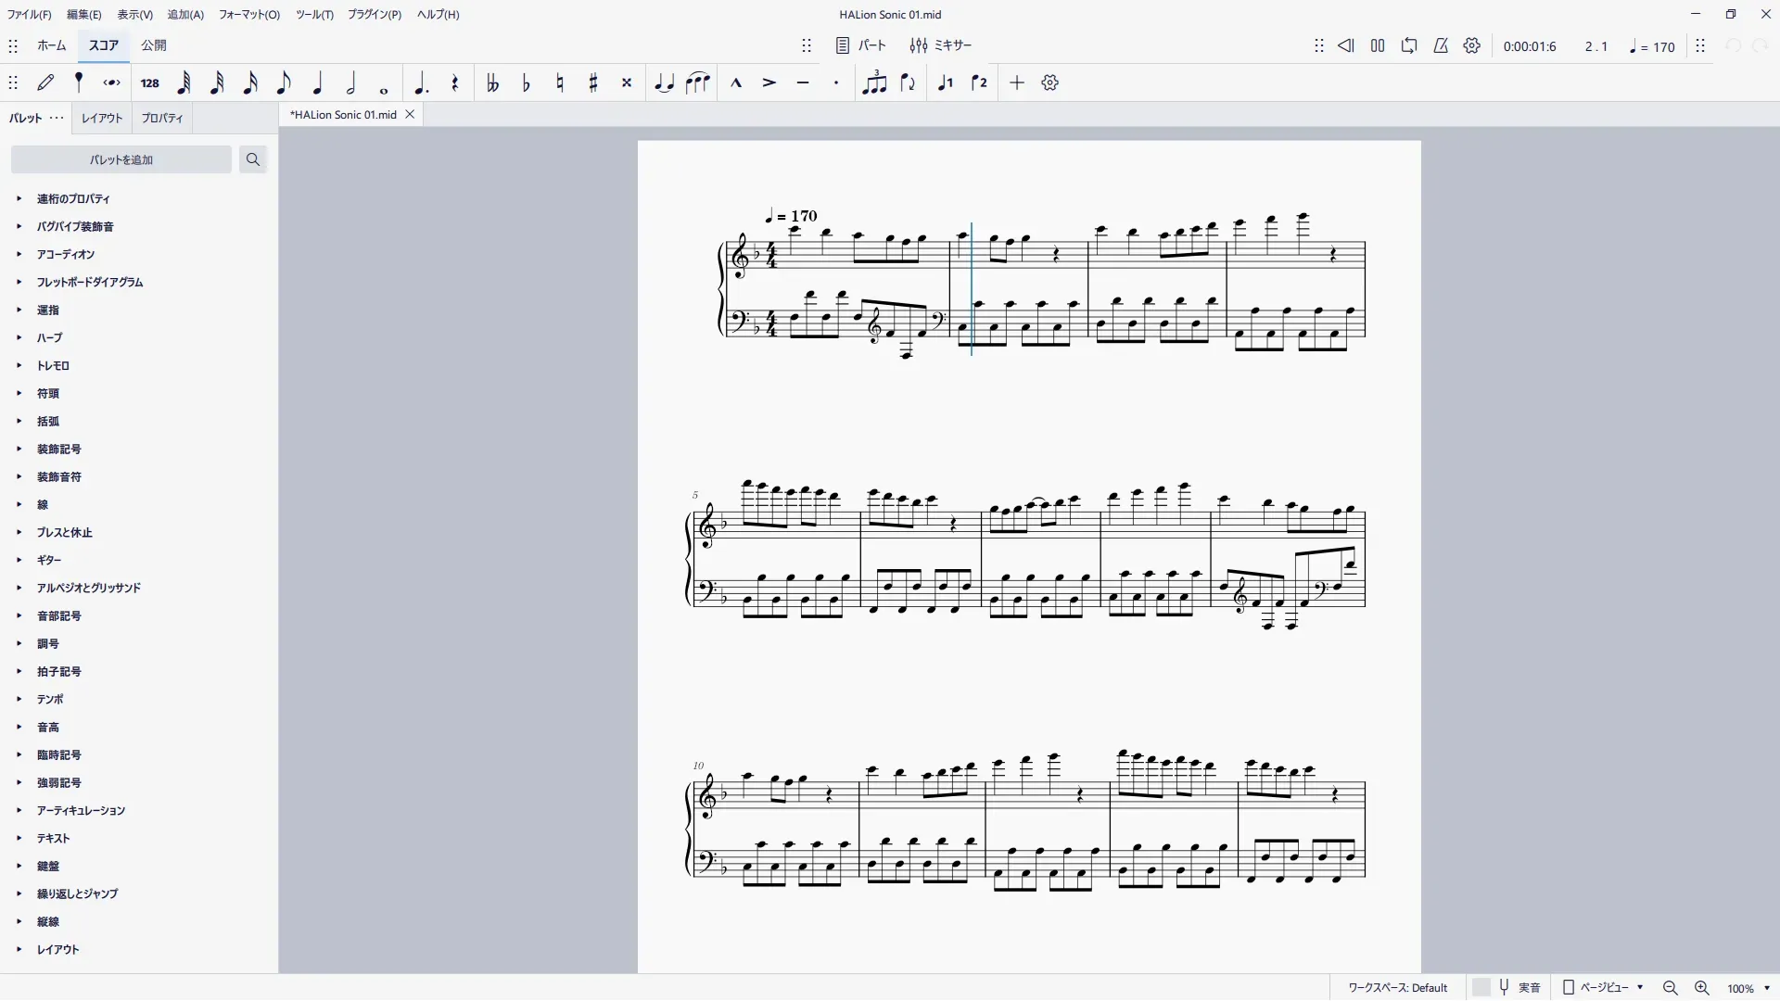Image resolution: width=1780 pixels, height=1001 pixels.
Task: Apply the marcato articulation
Action: point(736,83)
